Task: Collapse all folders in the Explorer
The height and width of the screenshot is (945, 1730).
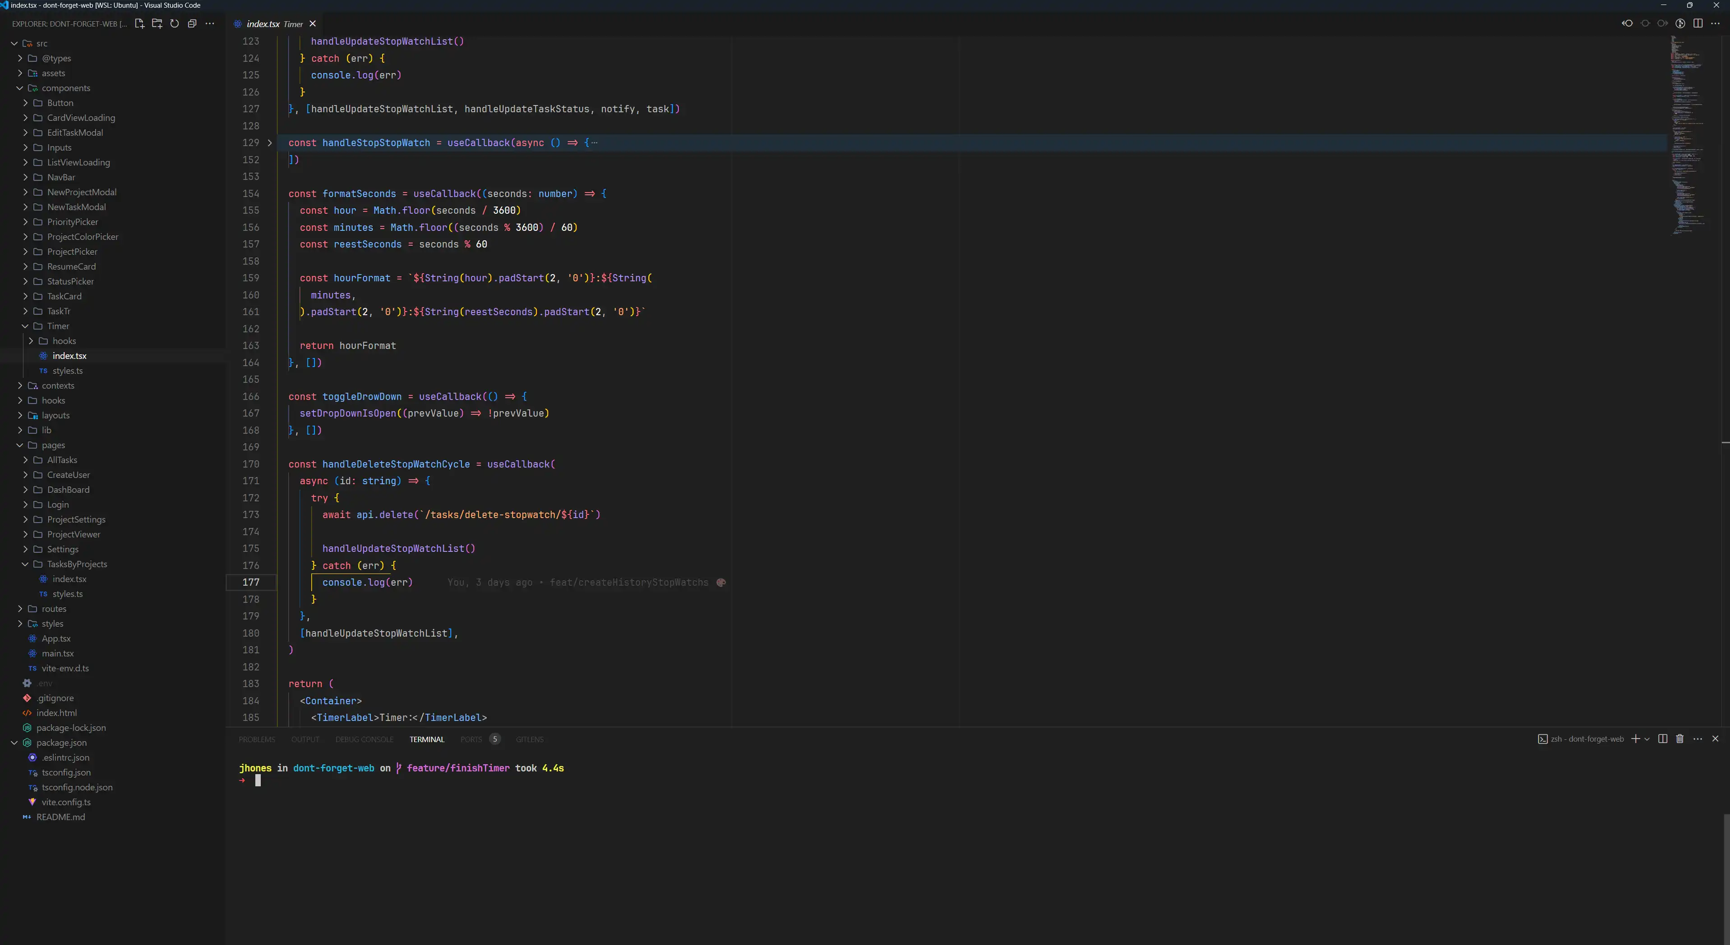Action: click(193, 23)
